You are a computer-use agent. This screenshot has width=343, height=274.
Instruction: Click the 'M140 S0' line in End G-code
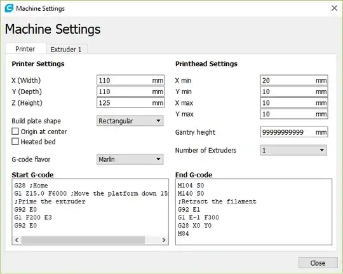point(191,193)
